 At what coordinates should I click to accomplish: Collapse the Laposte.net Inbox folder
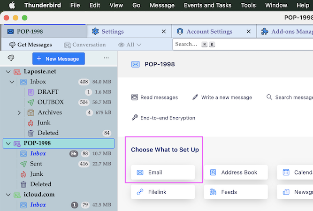12,82
